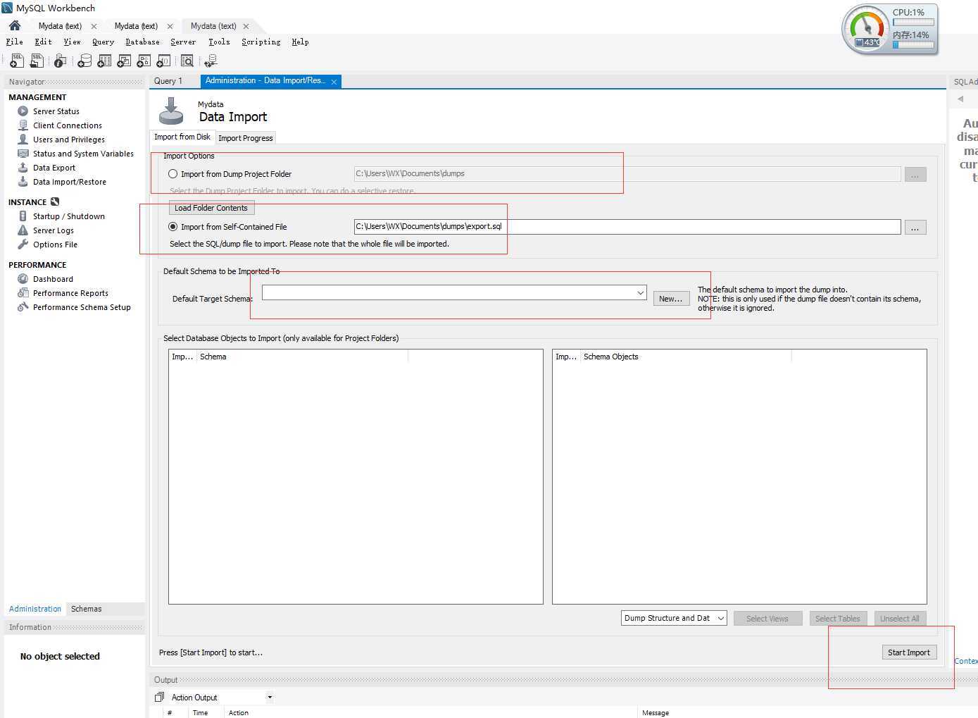Open the performance Dashboard
Screen dimensions: 978x718
[x=53, y=279]
